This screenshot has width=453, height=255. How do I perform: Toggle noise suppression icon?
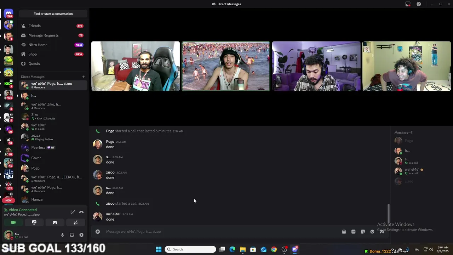point(73,212)
